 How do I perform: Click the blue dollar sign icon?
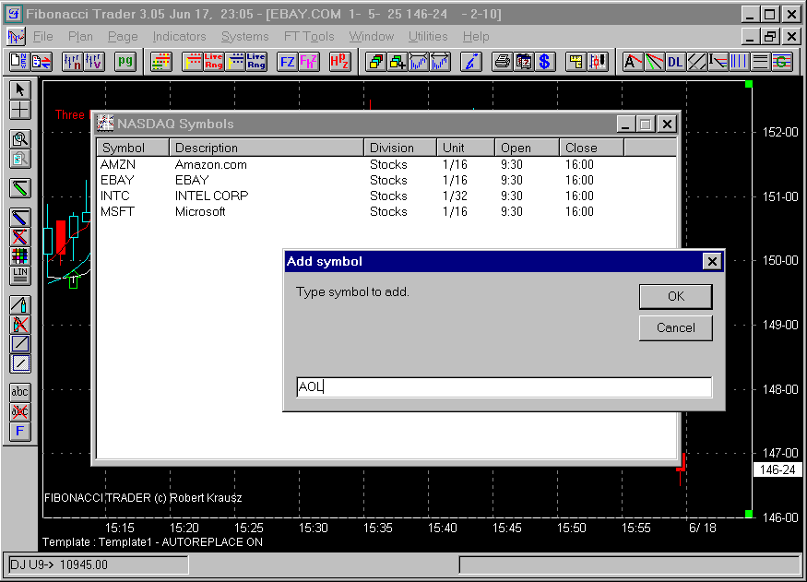pos(544,62)
